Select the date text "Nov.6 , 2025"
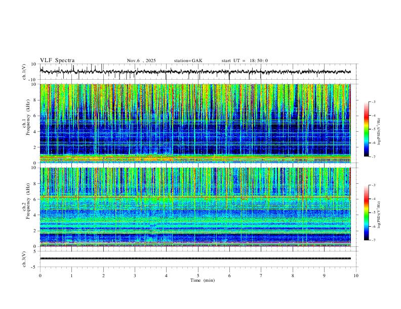This screenshot has width=401, height=309. tap(141, 61)
